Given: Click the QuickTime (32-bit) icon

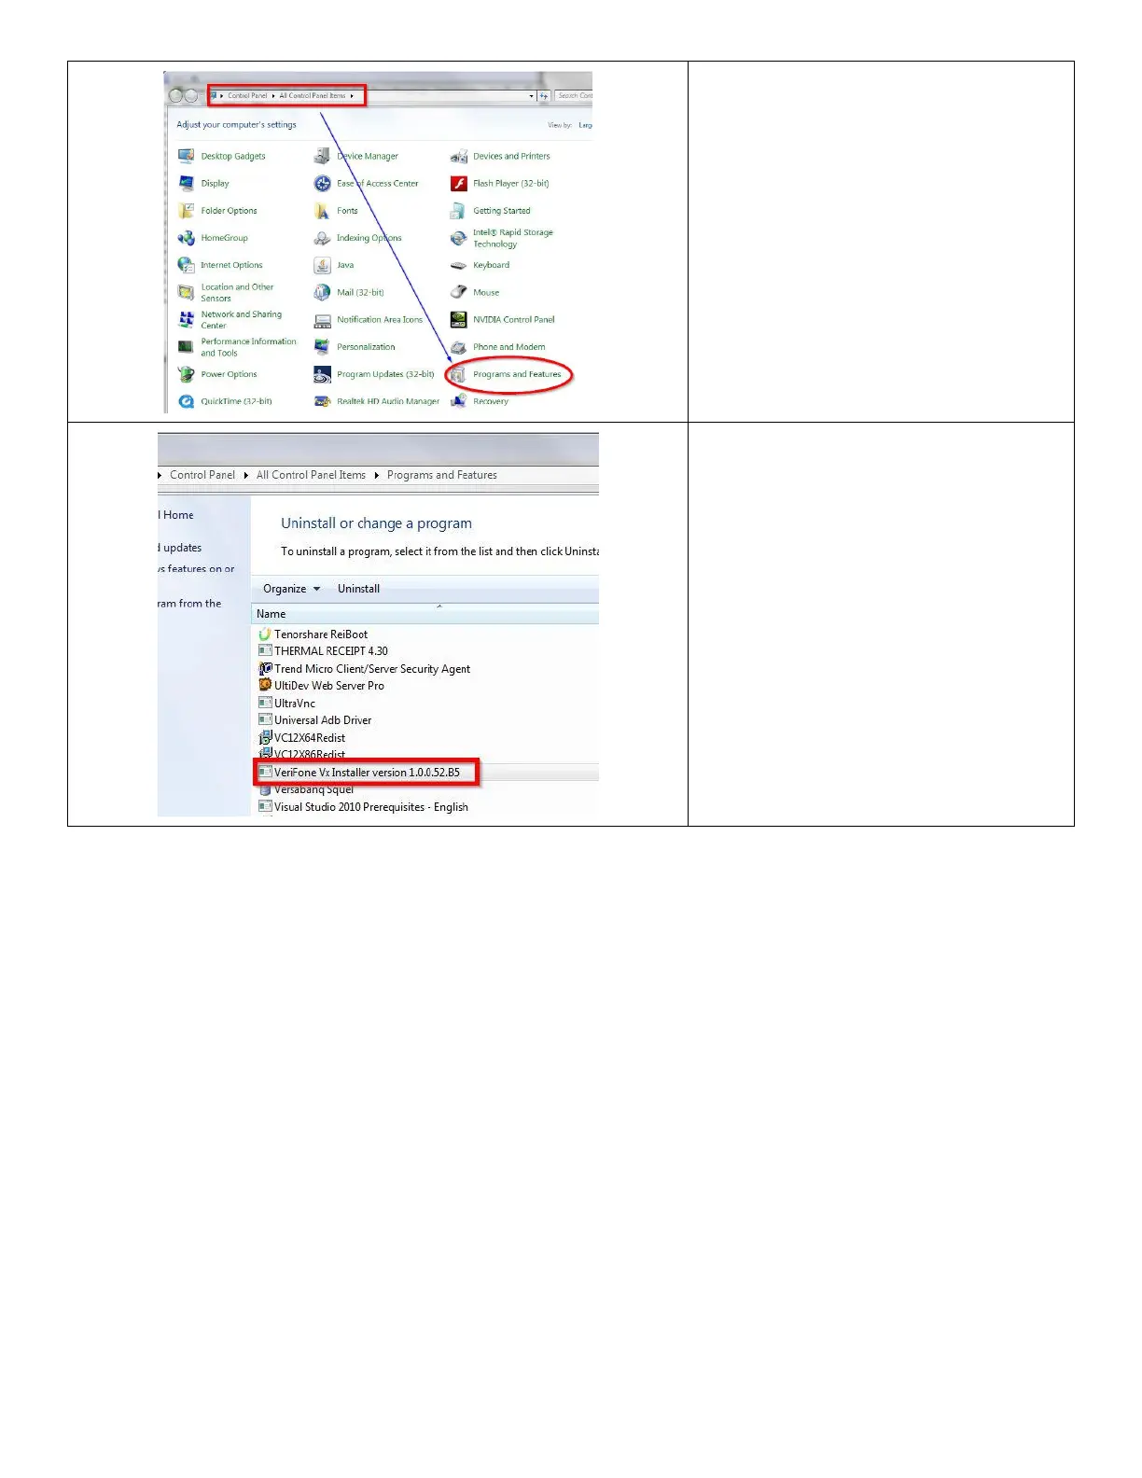Looking at the screenshot, I should click(x=187, y=401).
